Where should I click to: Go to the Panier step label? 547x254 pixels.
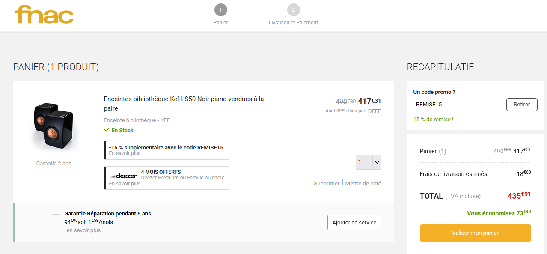tap(220, 23)
